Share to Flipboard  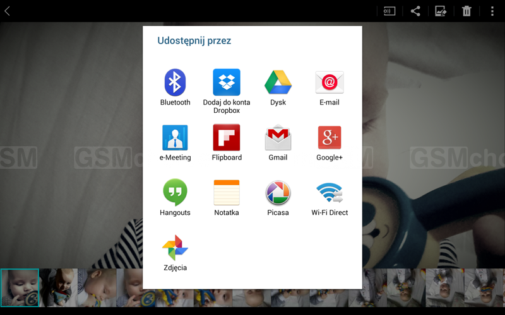(x=226, y=137)
